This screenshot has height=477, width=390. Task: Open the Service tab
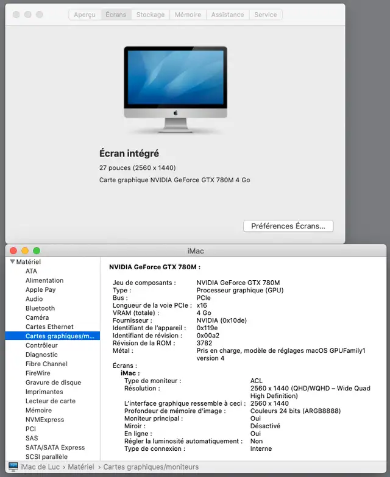[266, 15]
